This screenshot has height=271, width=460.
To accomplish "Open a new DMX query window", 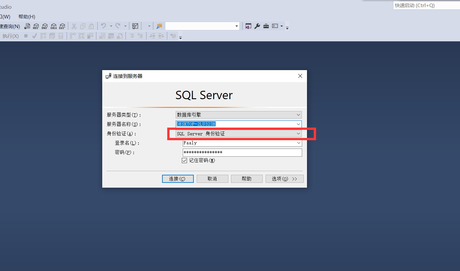I will click(45, 26).
